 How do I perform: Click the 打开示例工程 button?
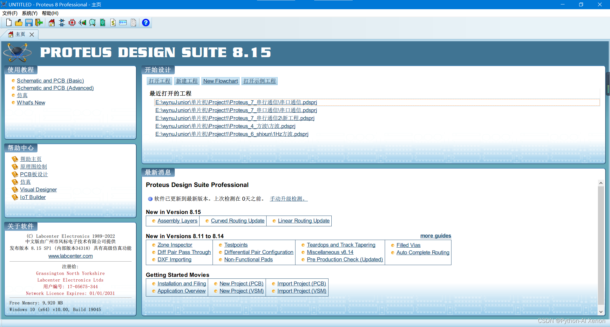coord(260,81)
